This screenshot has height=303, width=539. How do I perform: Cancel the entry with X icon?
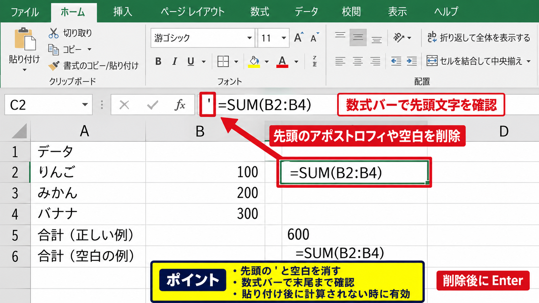[x=124, y=105]
